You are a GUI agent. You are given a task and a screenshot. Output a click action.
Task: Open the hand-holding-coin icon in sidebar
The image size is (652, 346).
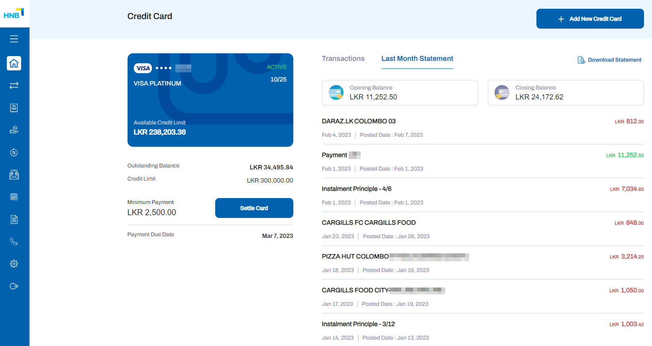[14, 130]
